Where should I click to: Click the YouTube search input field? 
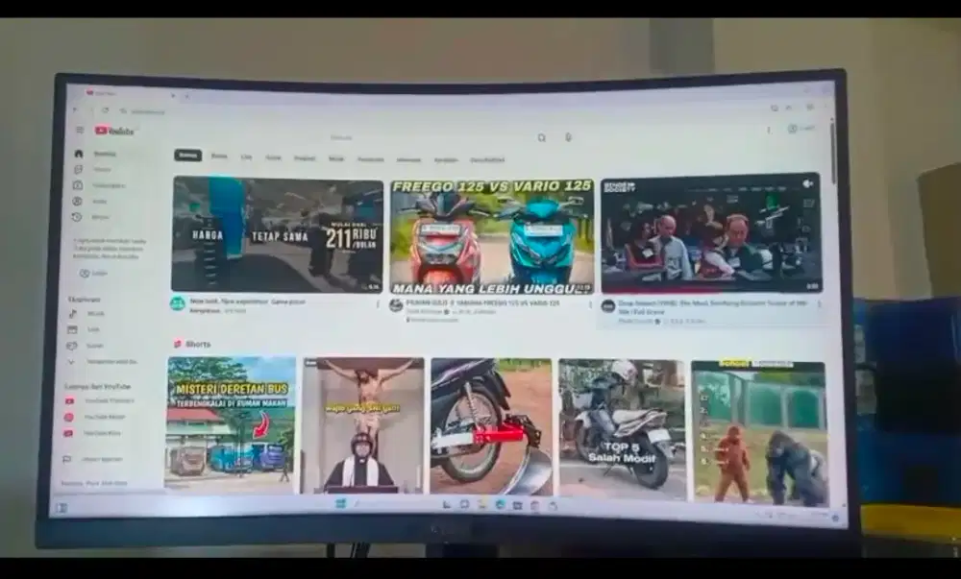pyautogui.click(x=429, y=137)
